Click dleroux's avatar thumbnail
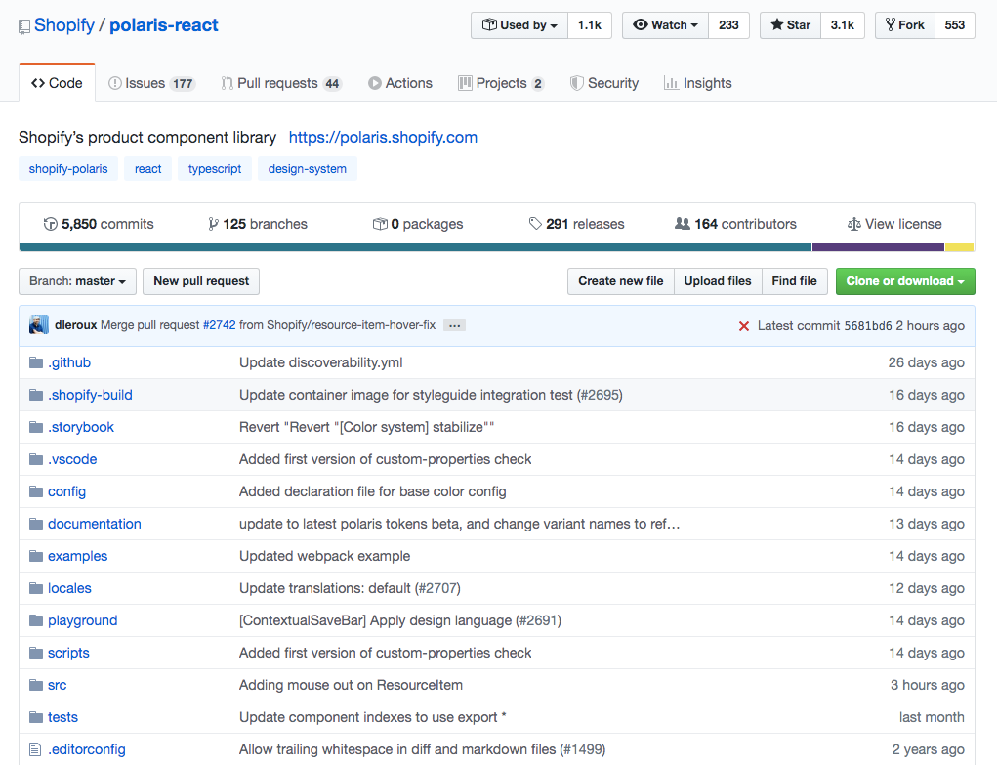997x765 pixels. click(39, 325)
